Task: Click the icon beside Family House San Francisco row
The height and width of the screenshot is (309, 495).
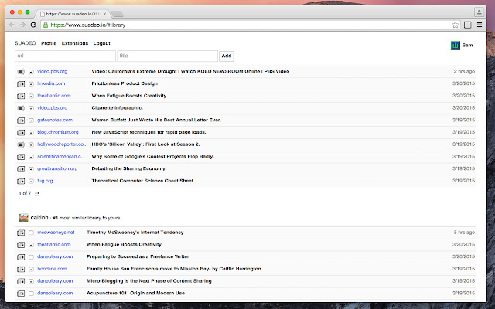Action: [21, 269]
